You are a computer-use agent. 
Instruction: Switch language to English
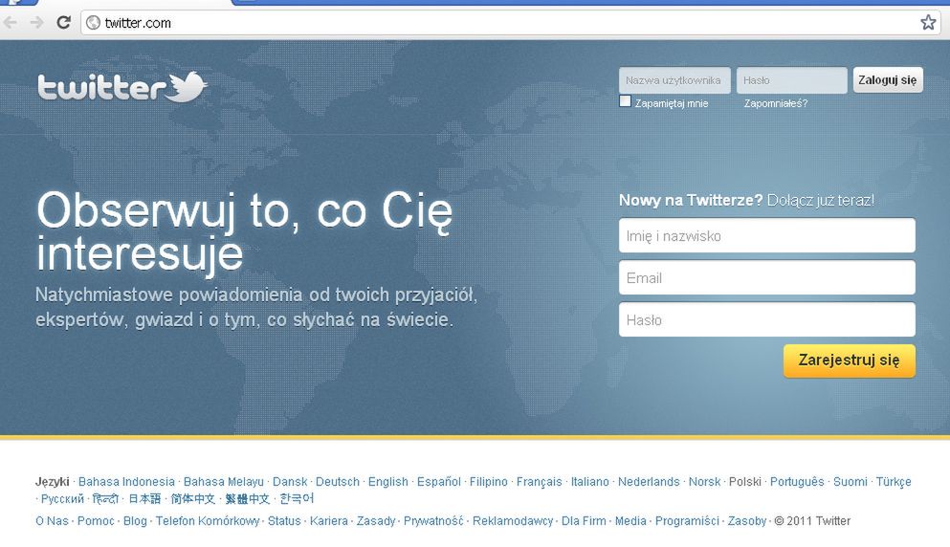[387, 482]
